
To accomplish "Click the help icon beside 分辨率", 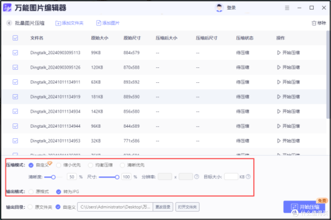I will pos(196,177).
